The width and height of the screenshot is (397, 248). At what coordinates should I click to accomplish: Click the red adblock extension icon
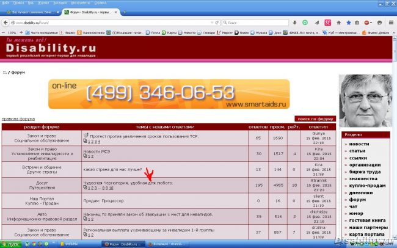tap(366, 23)
